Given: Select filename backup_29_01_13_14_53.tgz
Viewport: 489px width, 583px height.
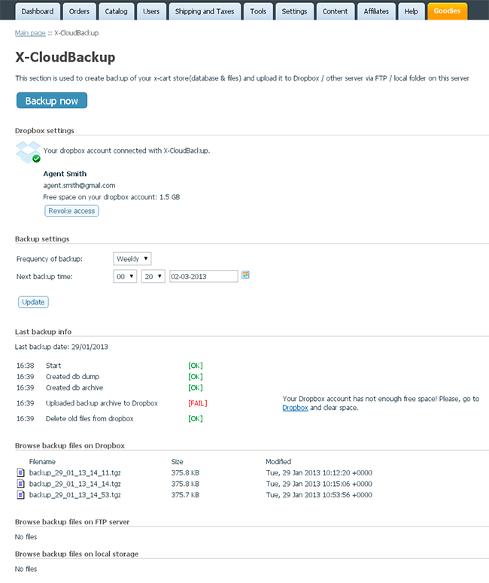Looking at the screenshot, I should pos(74,495).
